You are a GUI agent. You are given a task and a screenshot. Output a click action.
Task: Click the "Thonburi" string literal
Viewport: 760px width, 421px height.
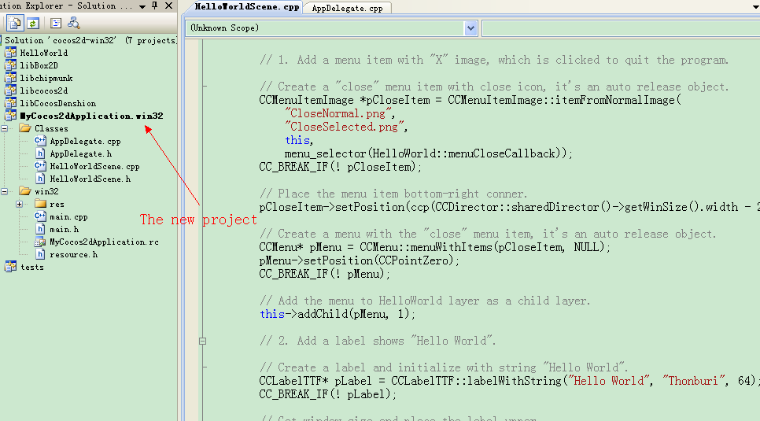pyautogui.click(x=693, y=381)
